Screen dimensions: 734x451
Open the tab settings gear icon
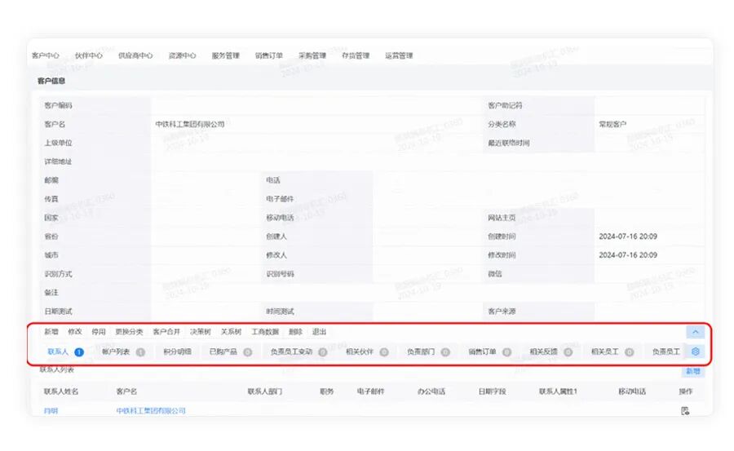696,352
